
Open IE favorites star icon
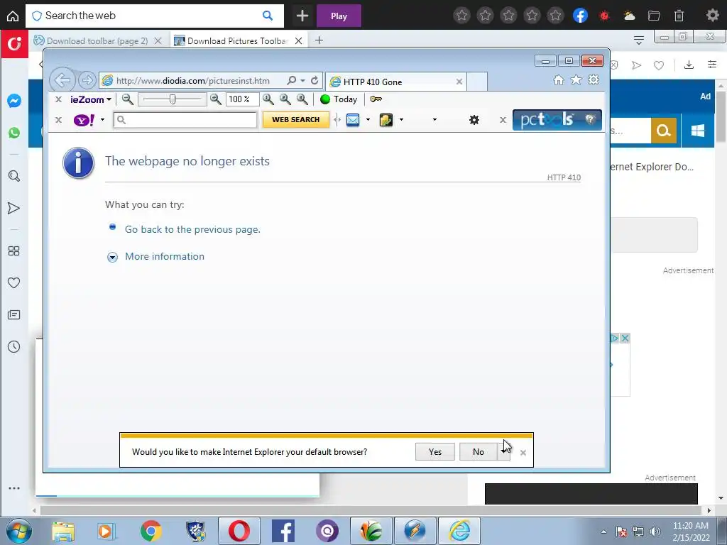576,80
